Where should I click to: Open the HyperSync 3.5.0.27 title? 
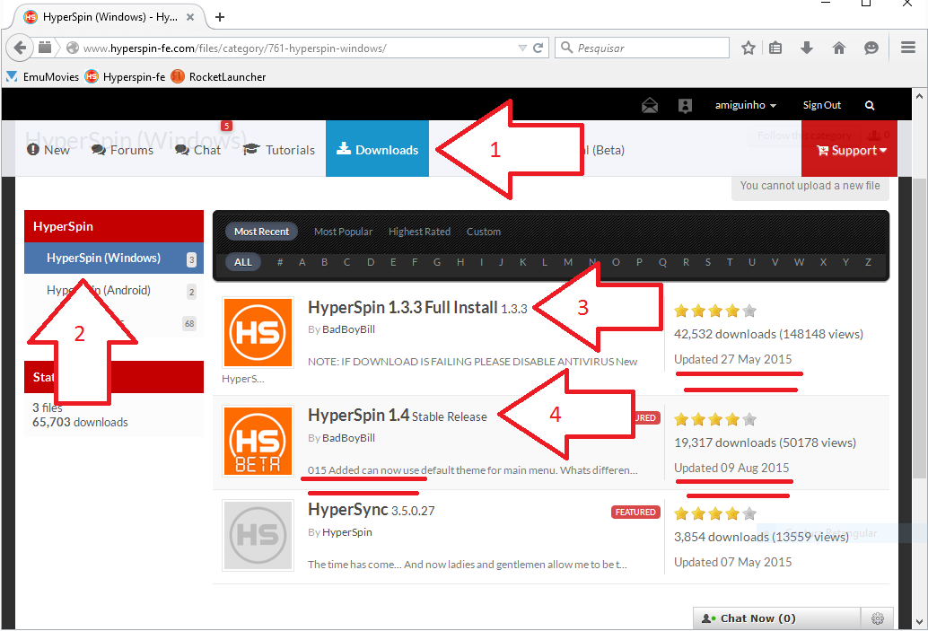371,510
